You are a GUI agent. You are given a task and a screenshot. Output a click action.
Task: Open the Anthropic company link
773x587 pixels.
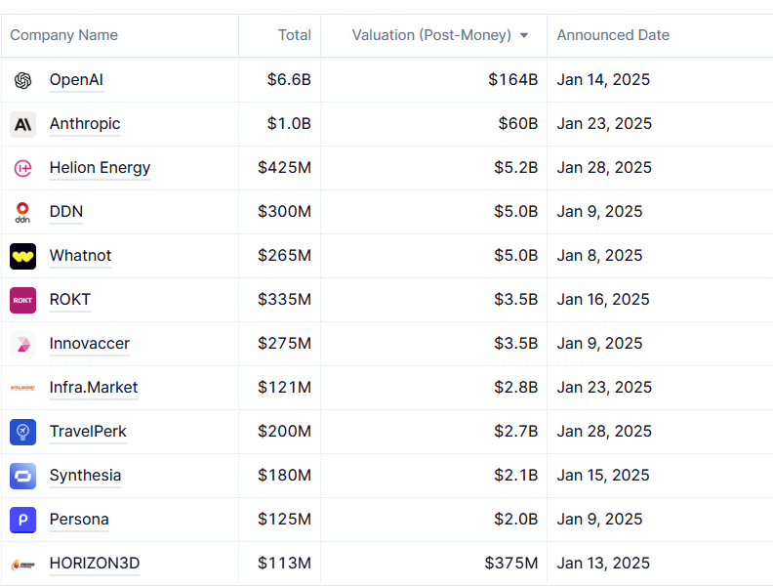click(85, 123)
